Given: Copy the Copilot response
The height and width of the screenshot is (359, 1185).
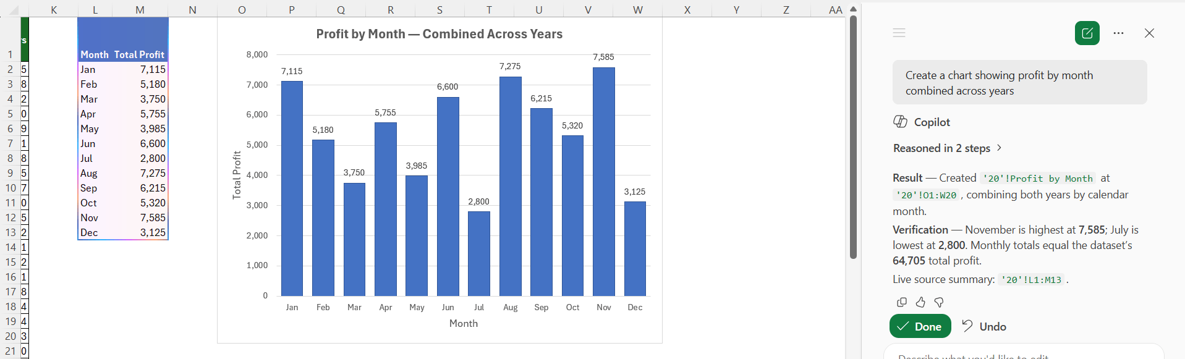Looking at the screenshot, I should tap(902, 302).
